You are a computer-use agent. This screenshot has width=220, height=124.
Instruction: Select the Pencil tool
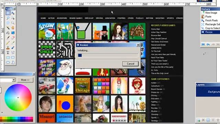pos(8,43)
